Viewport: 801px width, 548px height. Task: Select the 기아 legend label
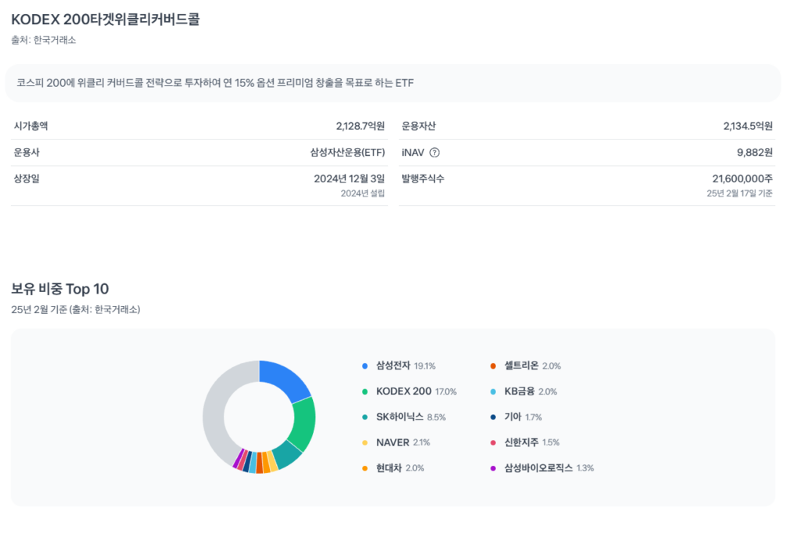click(513, 416)
